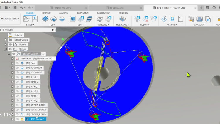Select the Multi-Axis Swarf tool

123,19
